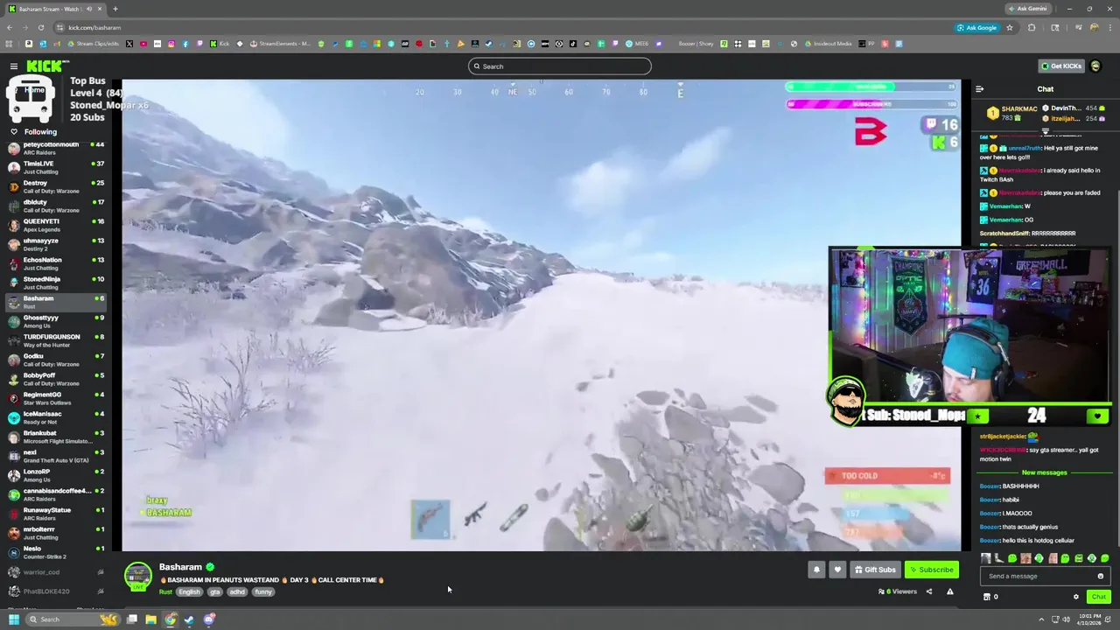Open the Stream Clips/edits bookmark folder
Image resolution: width=1120 pixels, height=630 pixels.
[94, 44]
